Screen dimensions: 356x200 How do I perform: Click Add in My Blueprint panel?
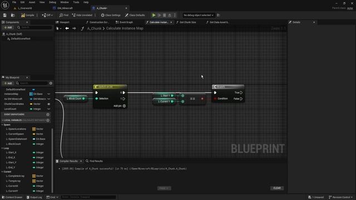(8, 83)
